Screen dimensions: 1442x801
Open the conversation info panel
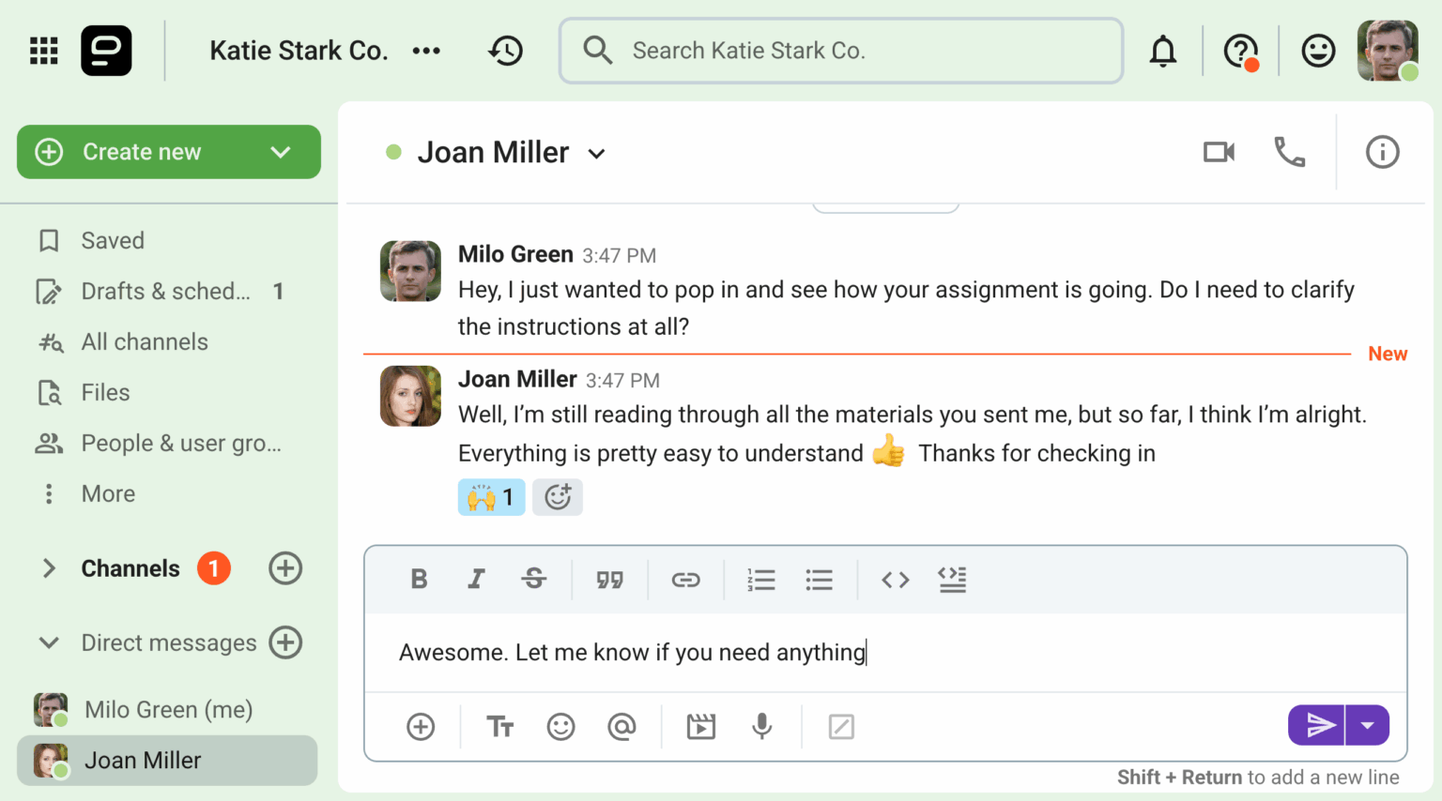(x=1382, y=152)
